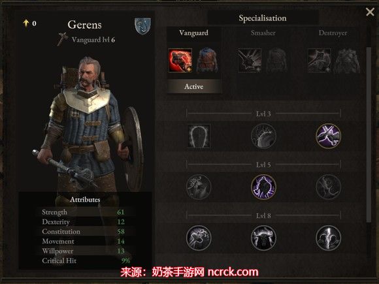This screenshot has height=284, width=379.
Task: Switch to the Smasher specialisation tab
Action: point(263,33)
